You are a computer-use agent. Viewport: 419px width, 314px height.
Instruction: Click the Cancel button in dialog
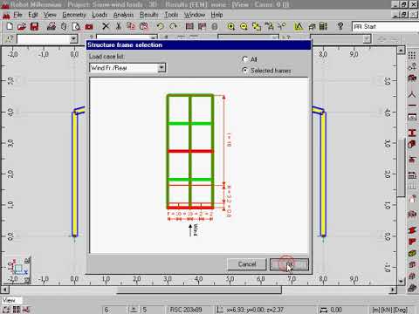tap(247, 264)
